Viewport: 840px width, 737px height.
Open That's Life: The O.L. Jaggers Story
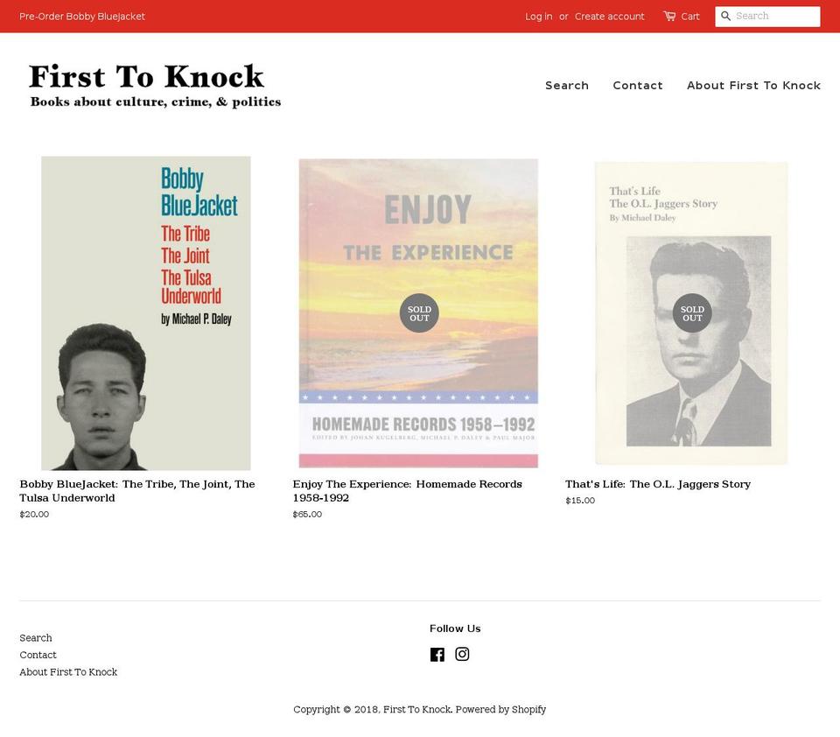(691, 312)
